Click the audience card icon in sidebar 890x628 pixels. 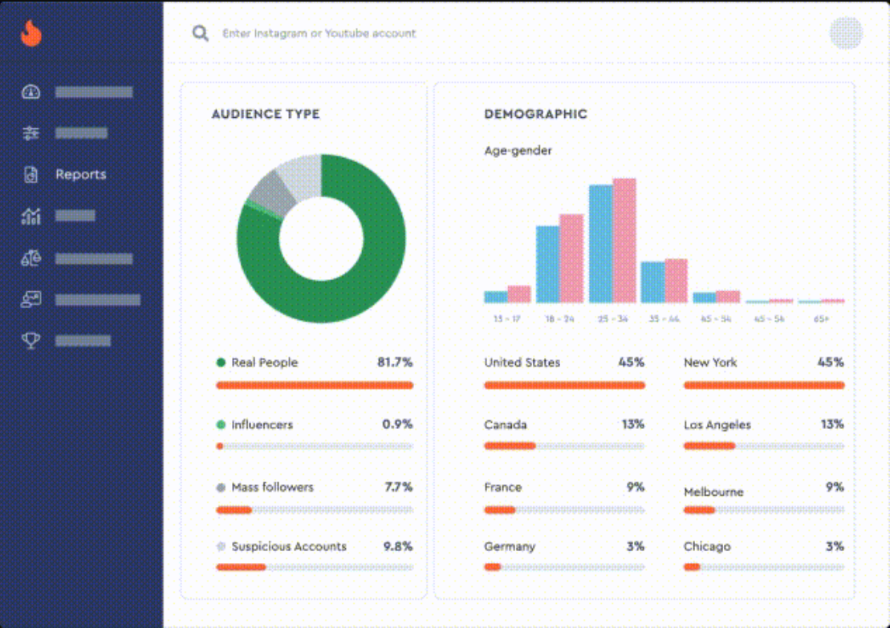pos(30,299)
